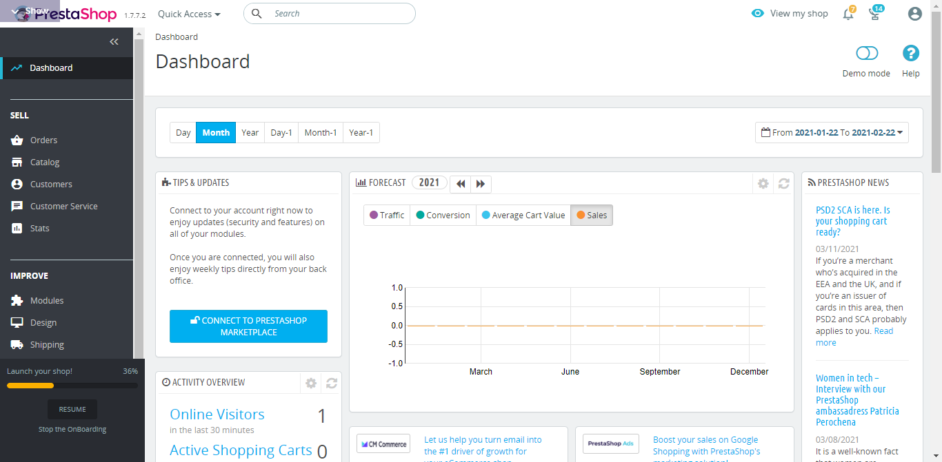Viewport: 942px width, 462px height.
Task: Open the employee profile avatar
Action: [915, 14]
